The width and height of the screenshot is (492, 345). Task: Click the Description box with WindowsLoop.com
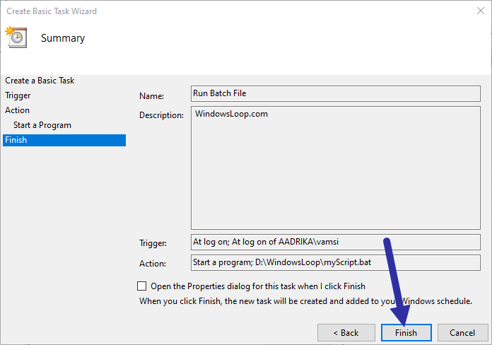pos(336,168)
